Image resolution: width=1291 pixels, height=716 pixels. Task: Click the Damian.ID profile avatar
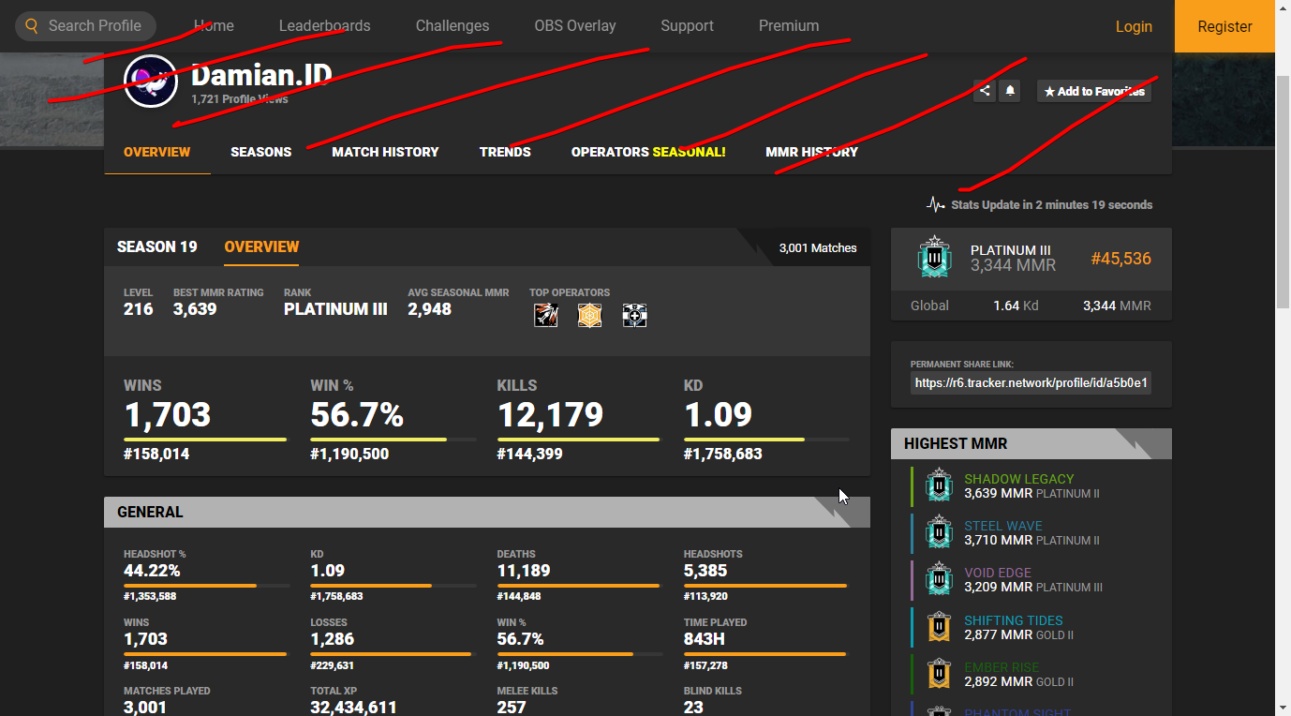(150, 82)
